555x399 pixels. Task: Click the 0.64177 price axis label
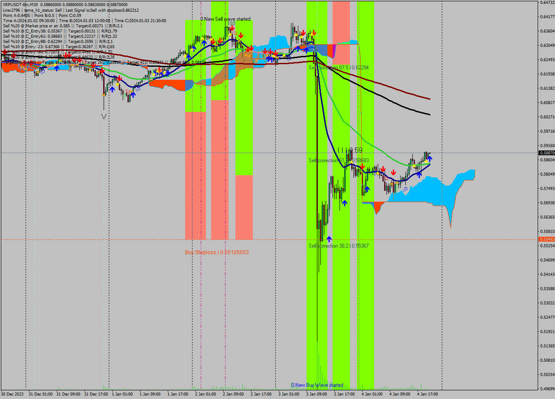(547, 17)
